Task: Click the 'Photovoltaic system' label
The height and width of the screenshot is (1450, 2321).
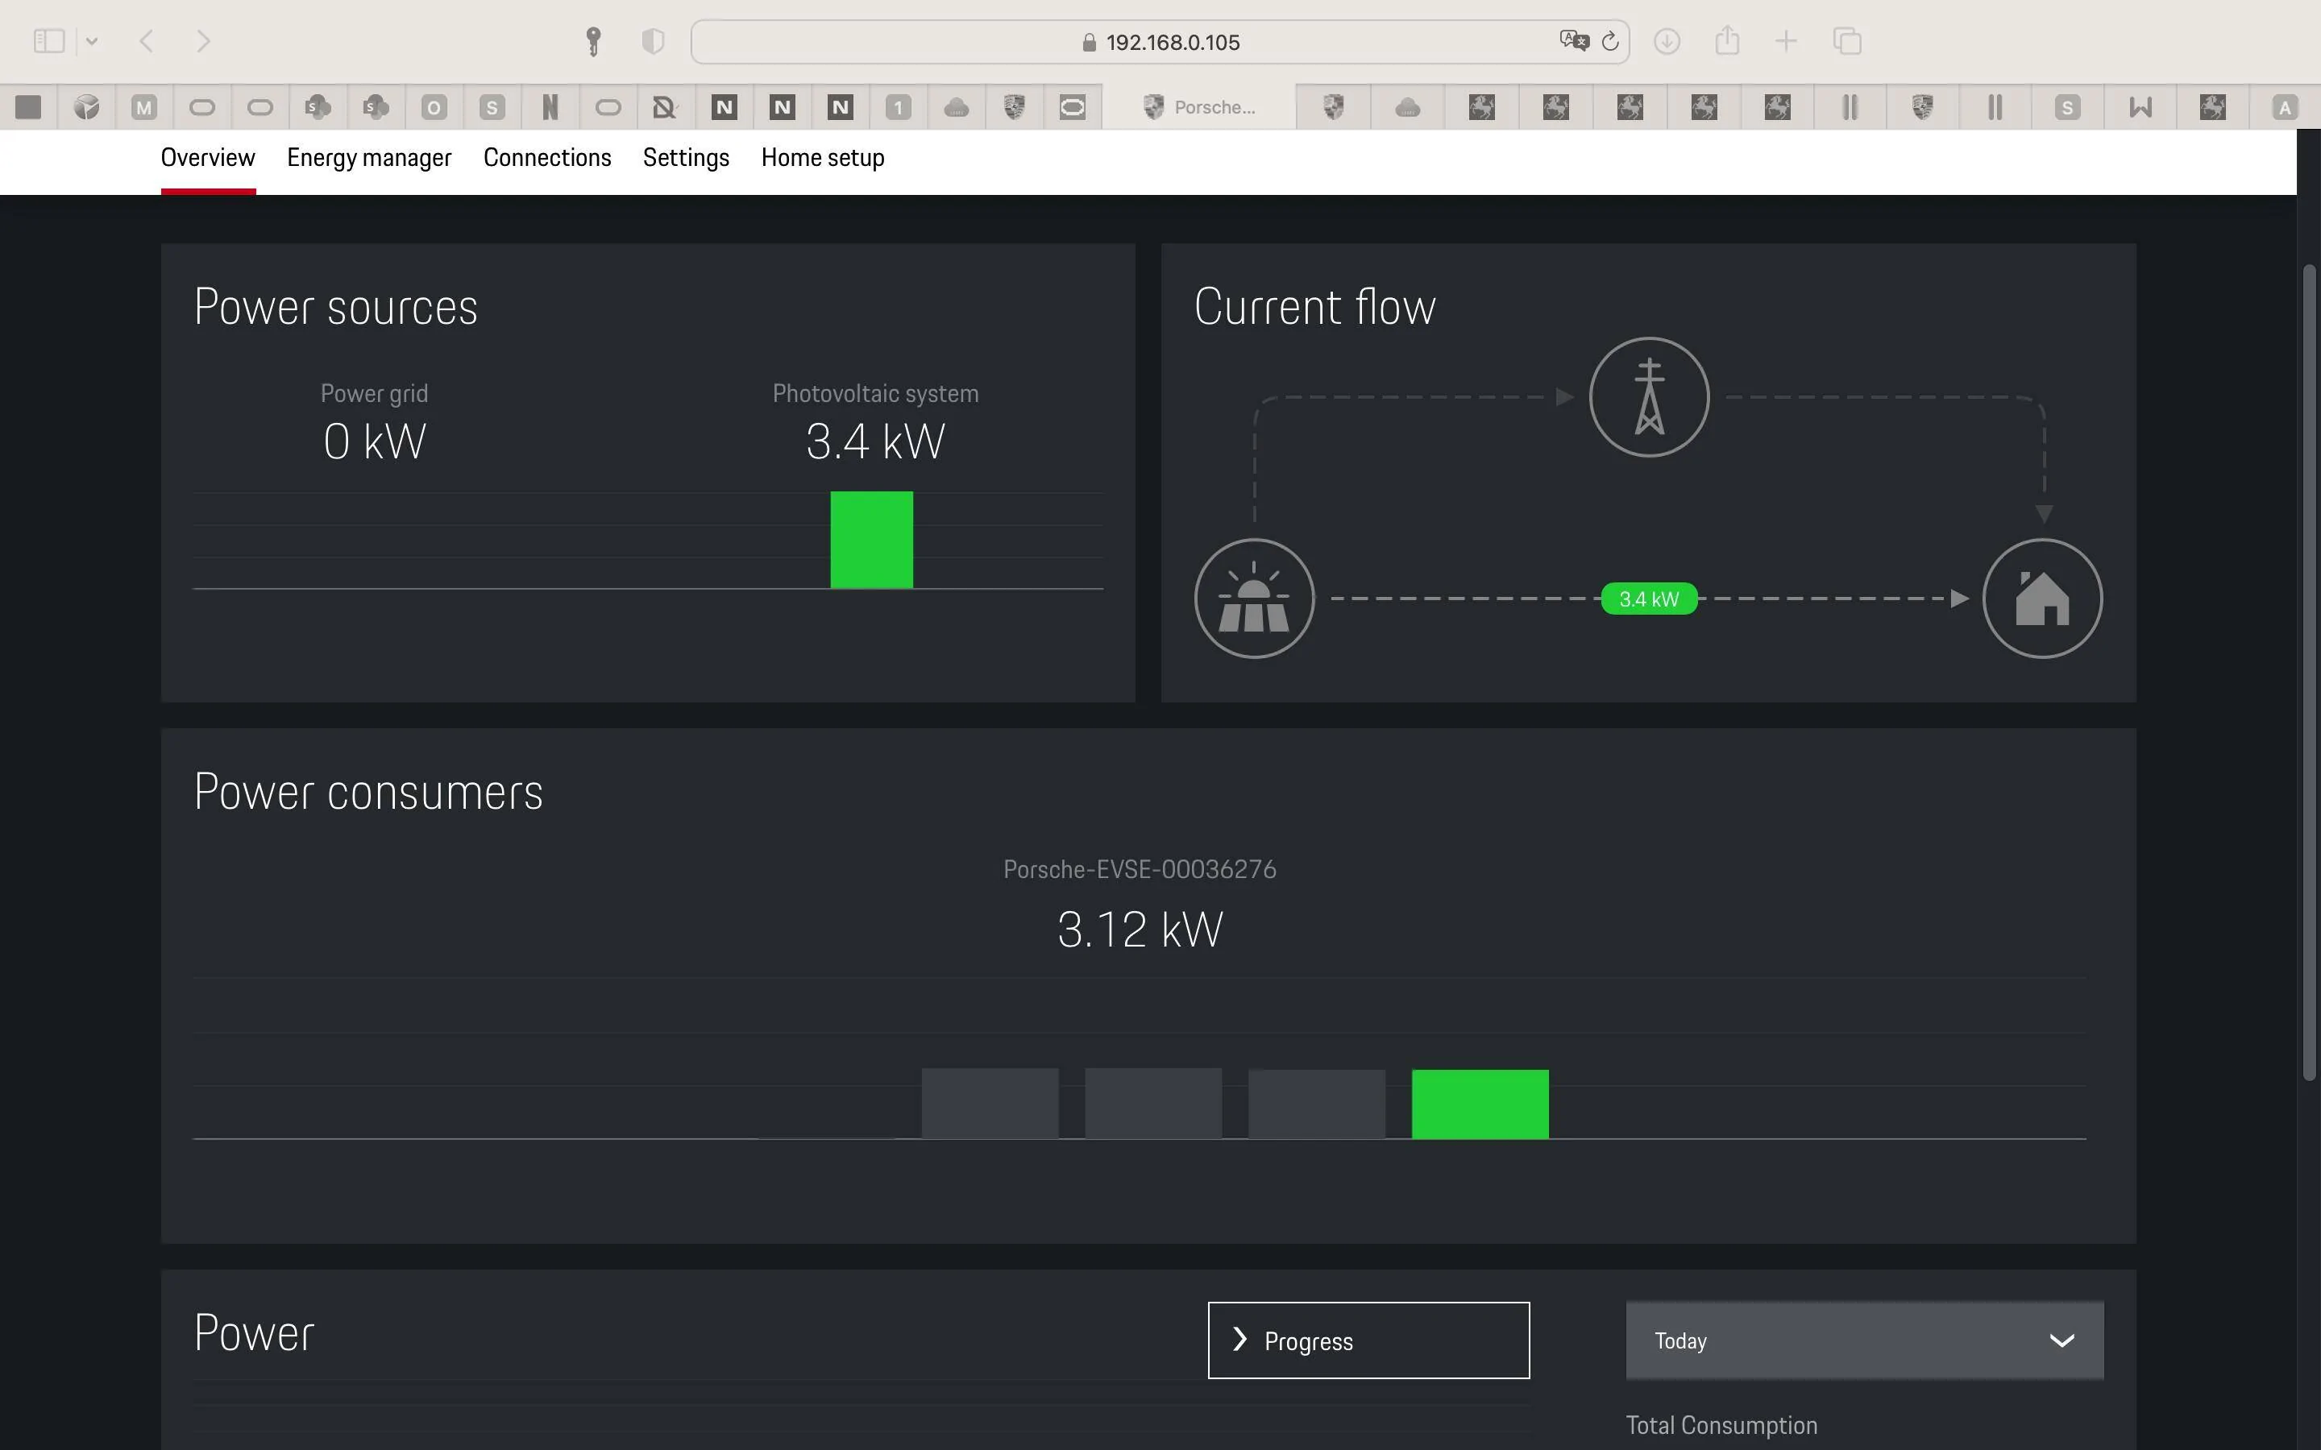Action: point(874,393)
